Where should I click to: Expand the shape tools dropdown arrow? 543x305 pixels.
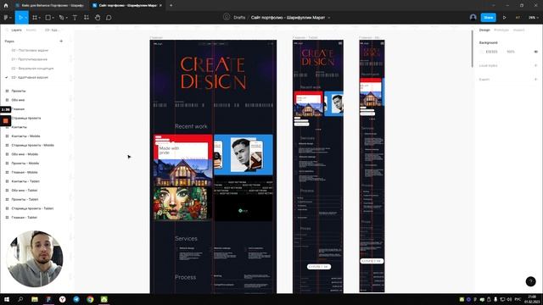[53, 18]
